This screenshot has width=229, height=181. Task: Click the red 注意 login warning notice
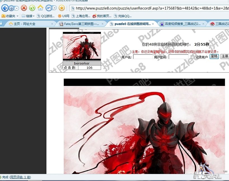click(x=175, y=52)
